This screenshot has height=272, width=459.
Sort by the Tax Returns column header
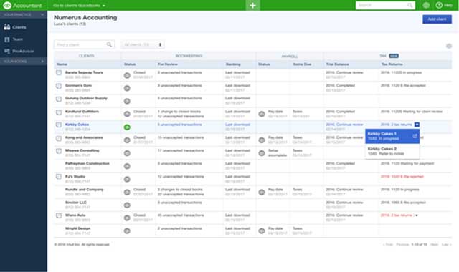[x=392, y=64]
